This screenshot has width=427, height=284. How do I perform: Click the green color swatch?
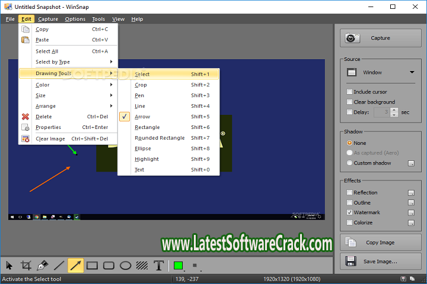(178, 266)
